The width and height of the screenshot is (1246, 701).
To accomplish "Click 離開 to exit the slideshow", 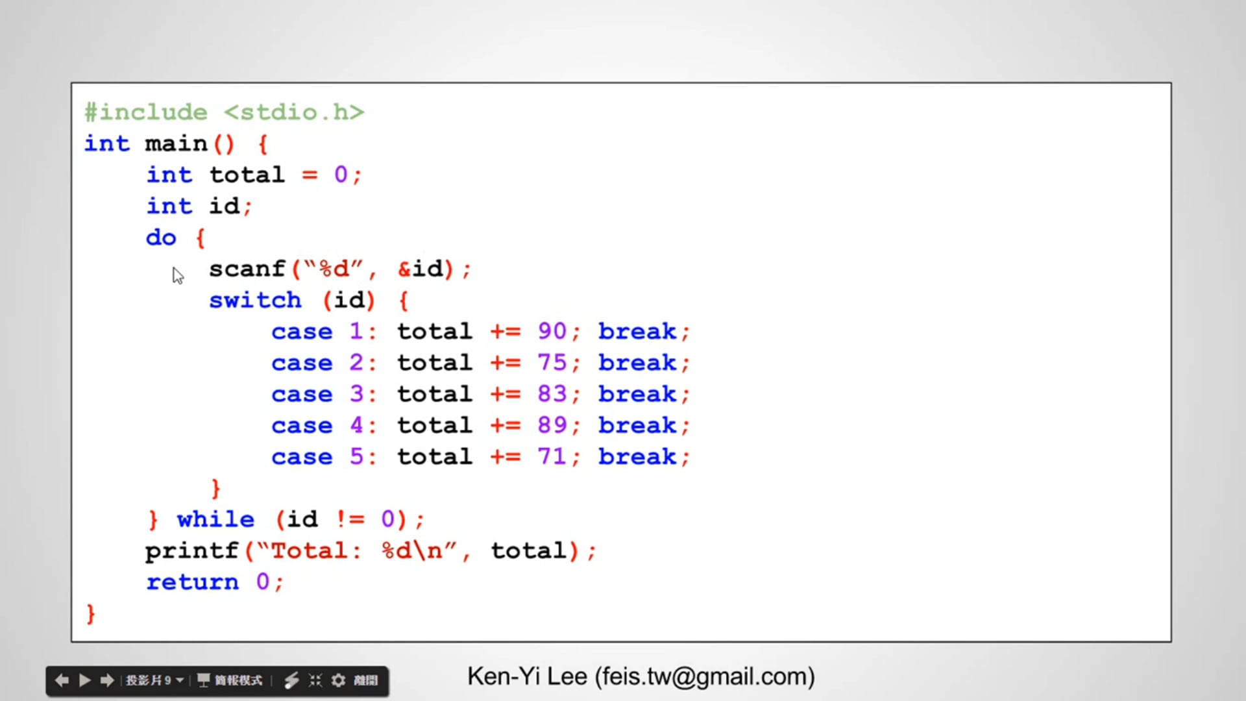I will pos(365,680).
